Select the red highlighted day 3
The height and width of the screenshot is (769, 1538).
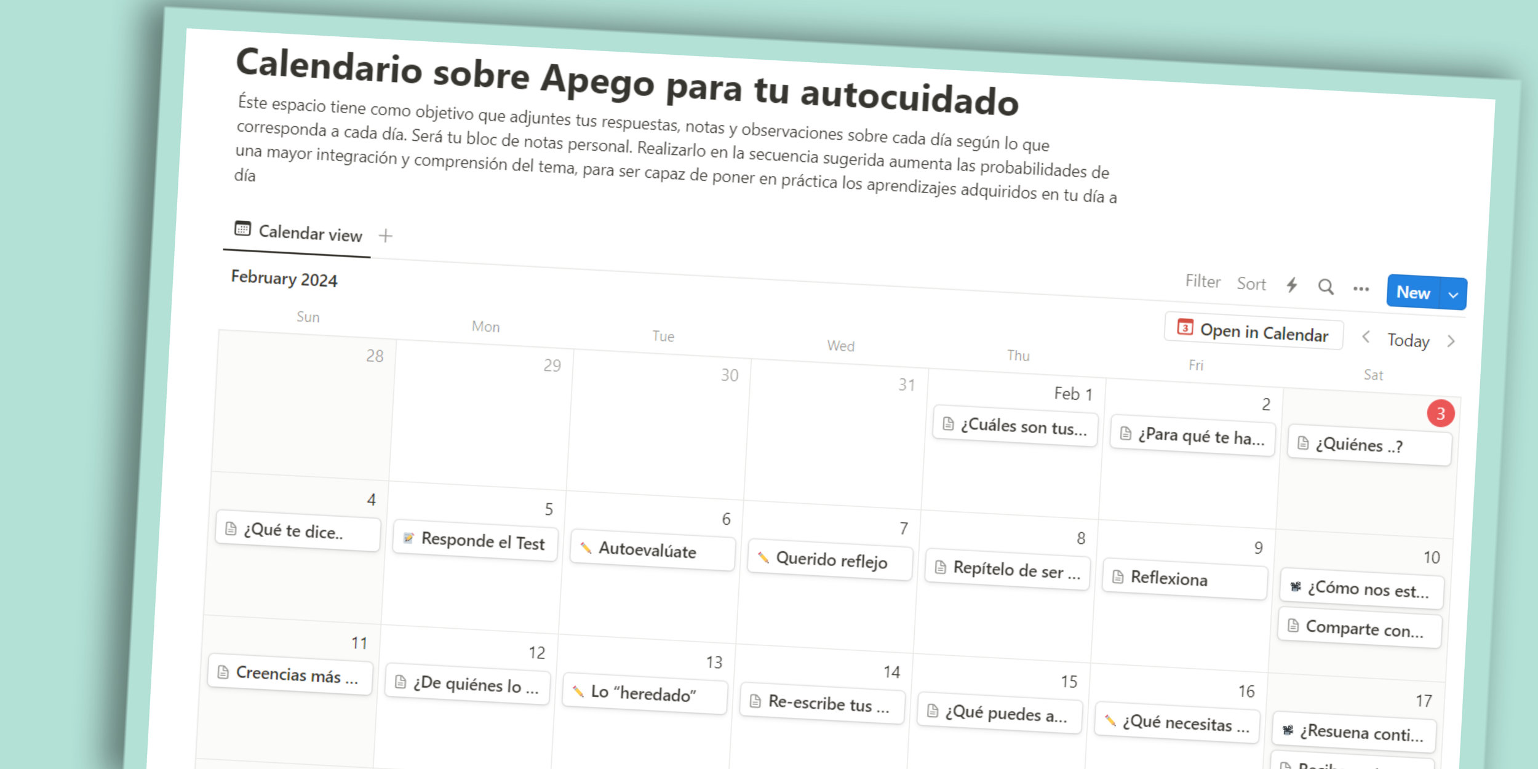1440,413
